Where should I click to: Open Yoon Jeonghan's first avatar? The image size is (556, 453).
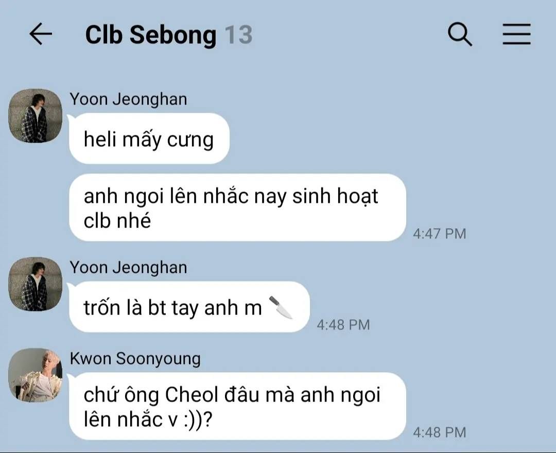[x=35, y=115]
